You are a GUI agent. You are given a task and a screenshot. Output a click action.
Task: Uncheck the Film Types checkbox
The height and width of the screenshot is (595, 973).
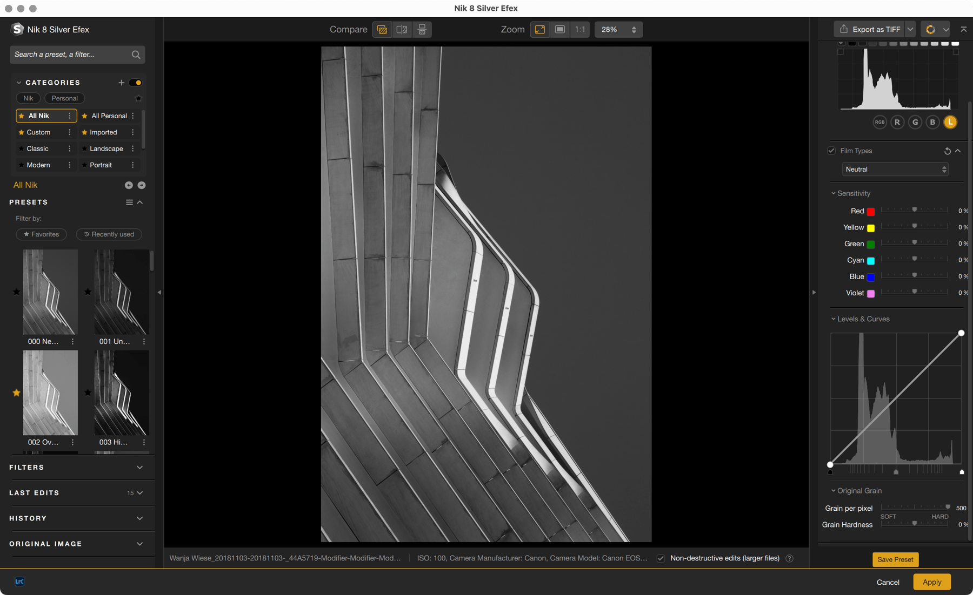click(x=831, y=151)
